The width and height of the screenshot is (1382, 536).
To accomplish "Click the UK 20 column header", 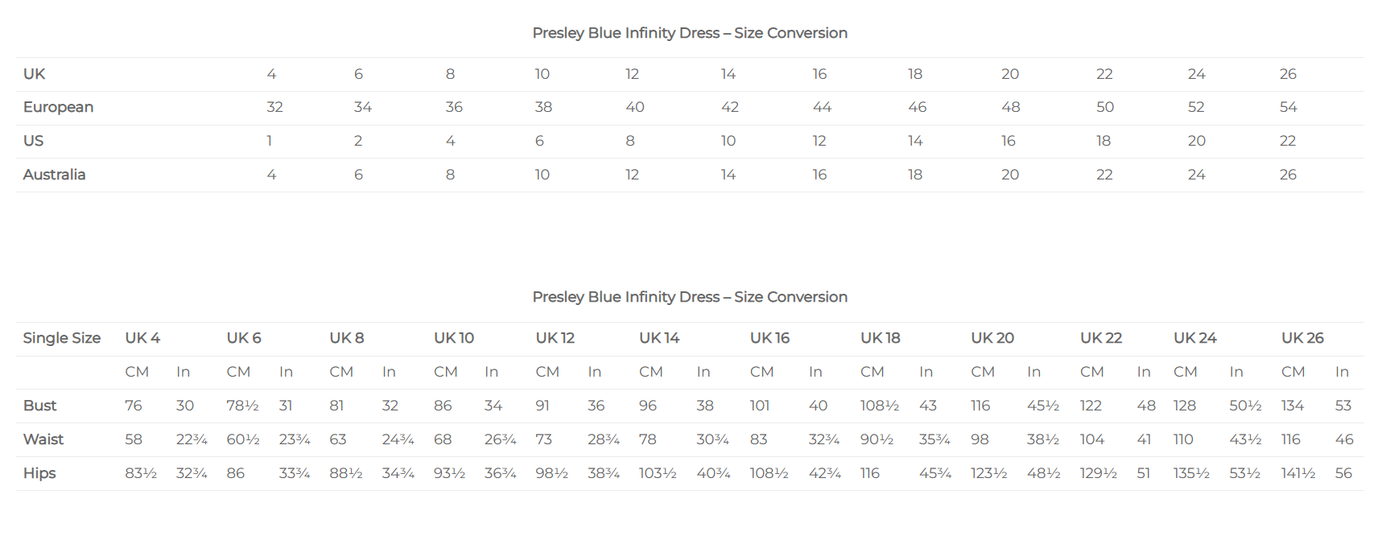I will point(992,338).
